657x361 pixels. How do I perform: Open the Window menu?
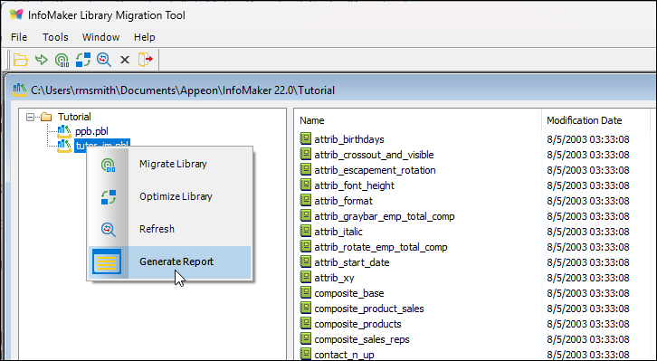tap(101, 37)
